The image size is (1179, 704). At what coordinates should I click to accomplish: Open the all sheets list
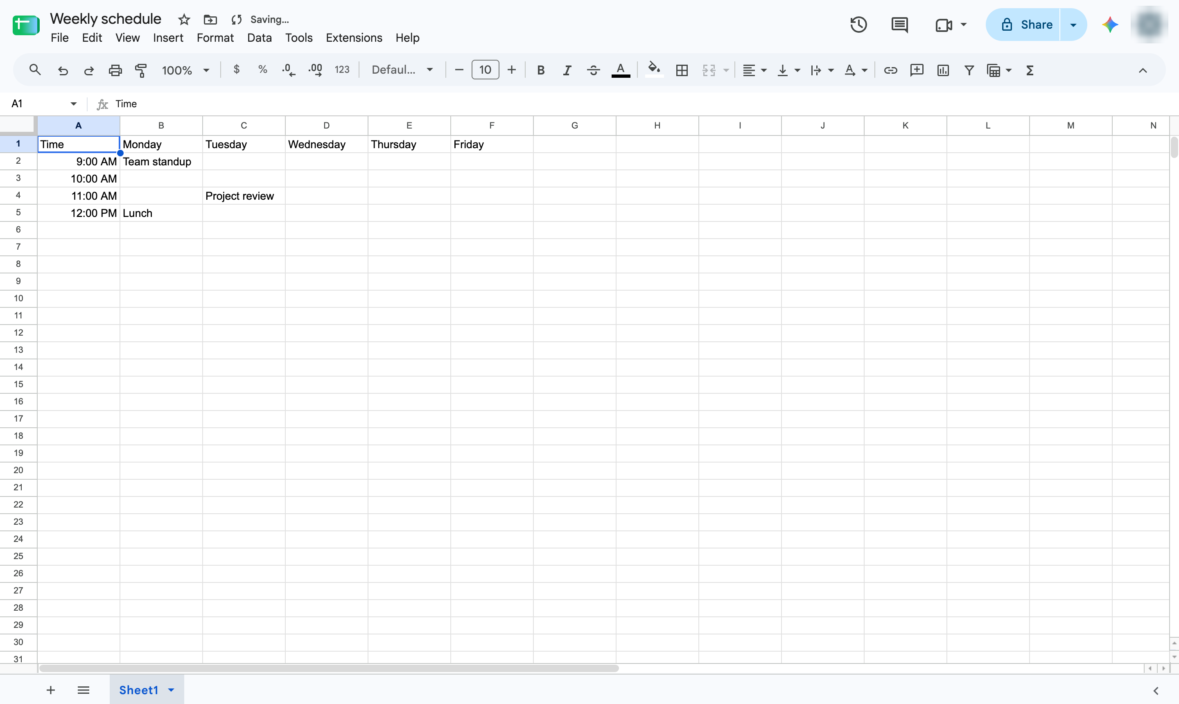click(x=84, y=690)
